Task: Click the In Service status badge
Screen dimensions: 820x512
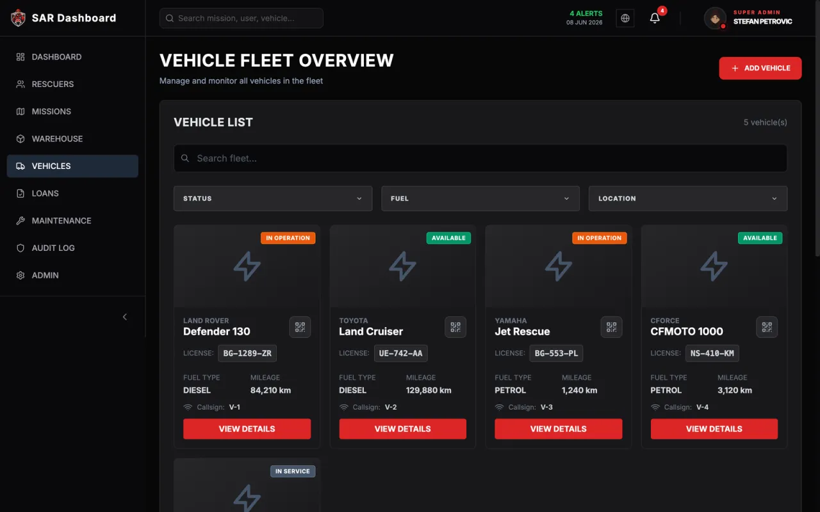Action: 293,472
